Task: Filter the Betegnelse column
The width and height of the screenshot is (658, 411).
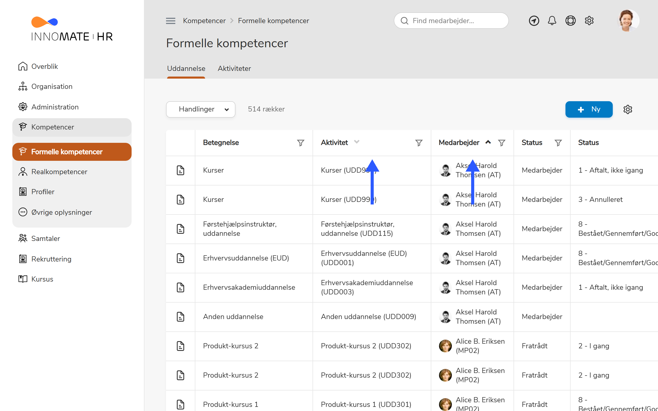Action: point(300,143)
